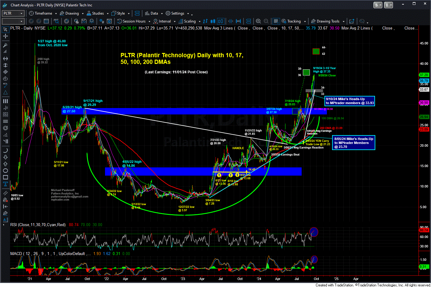This screenshot has height=287, width=431.
Task: Click the Timeframe button
Action: click(x=40, y=13)
